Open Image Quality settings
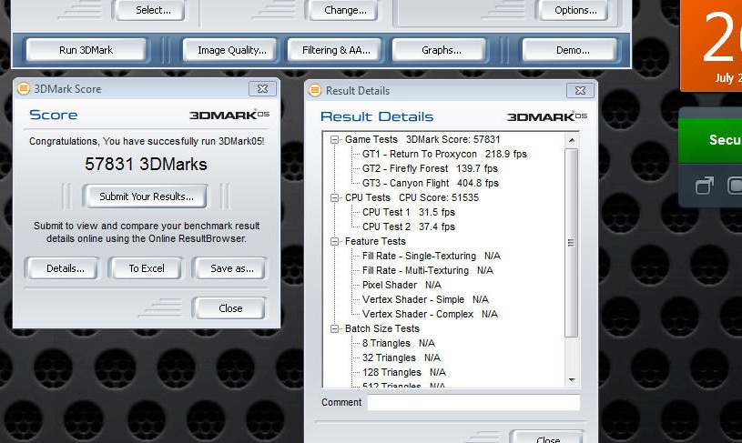This screenshot has width=742, height=443. [x=231, y=50]
